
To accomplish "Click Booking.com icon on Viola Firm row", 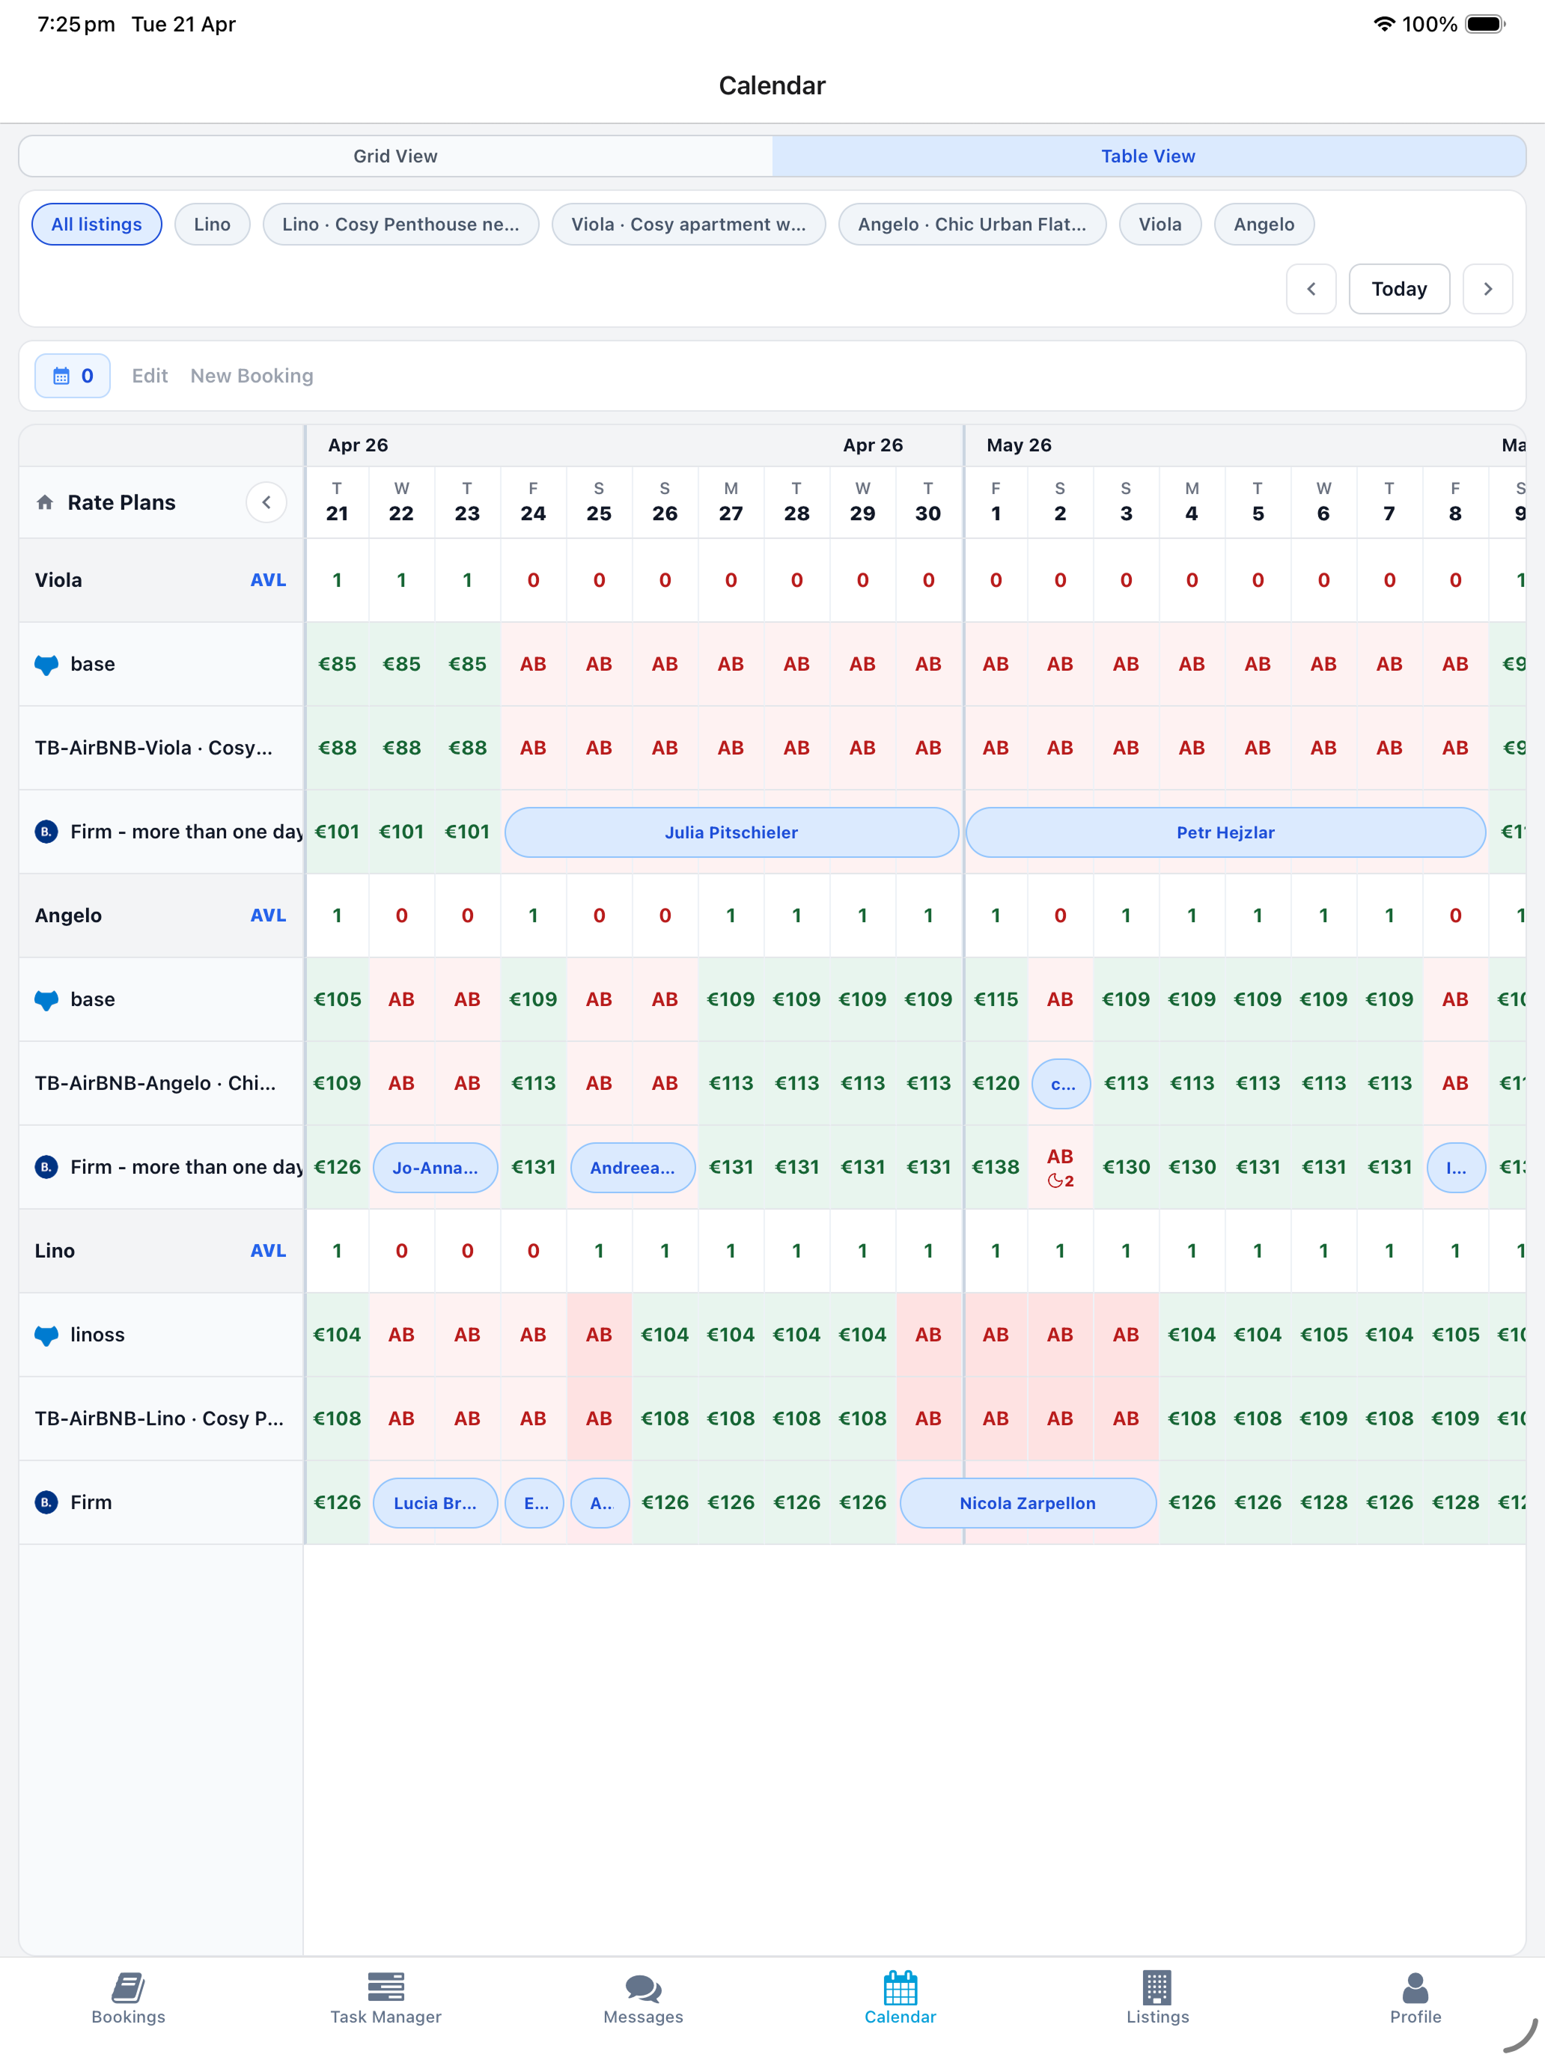I will [46, 832].
